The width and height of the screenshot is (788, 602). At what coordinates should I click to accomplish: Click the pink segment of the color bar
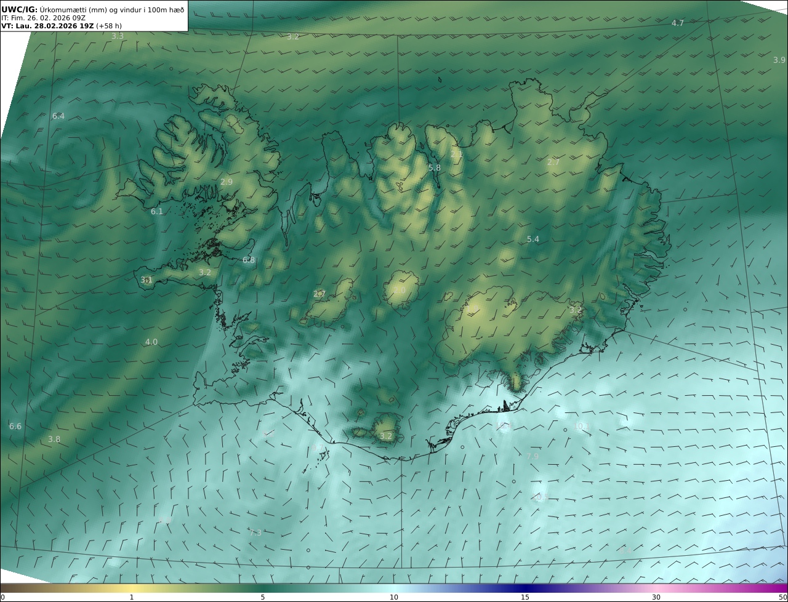(x=656, y=588)
